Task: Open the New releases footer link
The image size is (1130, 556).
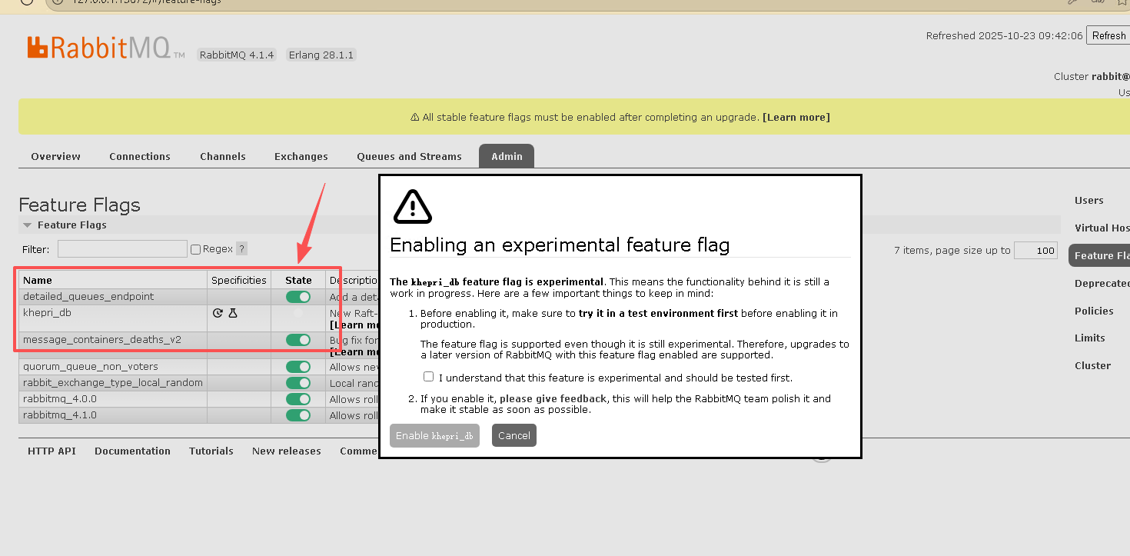Action: (x=287, y=451)
